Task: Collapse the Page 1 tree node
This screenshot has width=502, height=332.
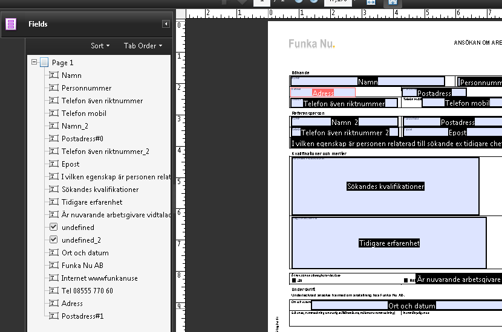Action: pyautogui.click(x=34, y=62)
